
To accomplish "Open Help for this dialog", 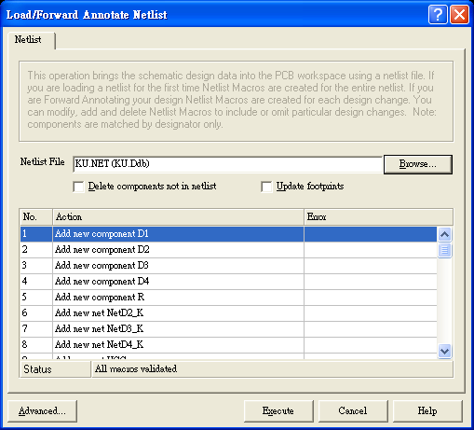I will click(x=427, y=411).
